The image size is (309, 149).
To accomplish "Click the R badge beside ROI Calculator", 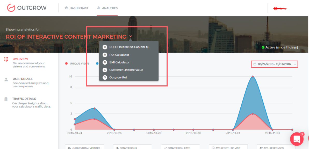I will click(x=105, y=55).
